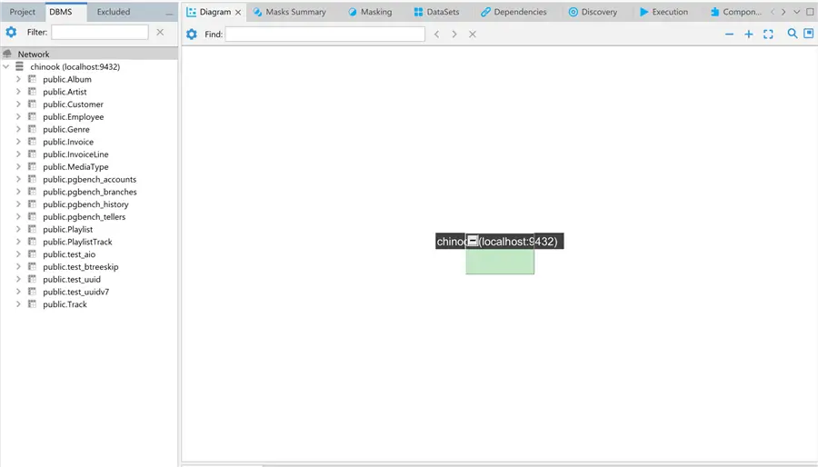Expand the public.test_uuid tree node
The height and width of the screenshot is (467, 818).
pyautogui.click(x=18, y=279)
